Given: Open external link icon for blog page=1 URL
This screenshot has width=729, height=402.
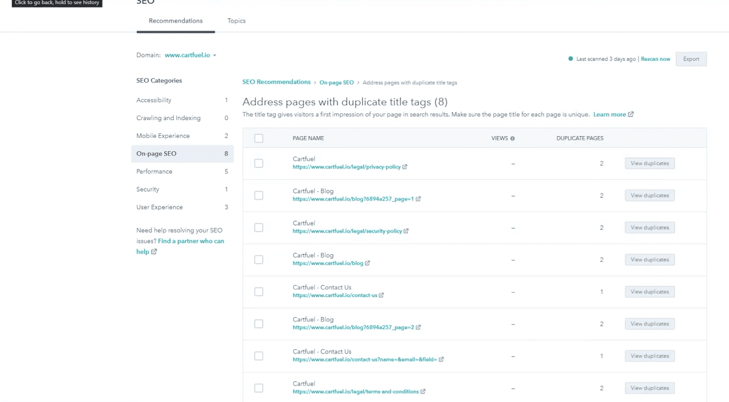Looking at the screenshot, I should (x=418, y=199).
